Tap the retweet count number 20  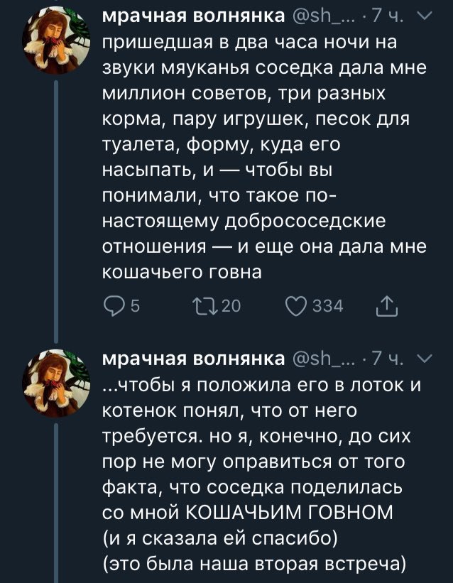(x=231, y=306)
